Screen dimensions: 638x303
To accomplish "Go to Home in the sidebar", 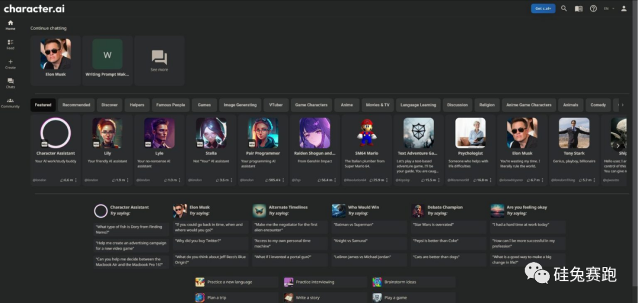I will click(x=11, y=25).
